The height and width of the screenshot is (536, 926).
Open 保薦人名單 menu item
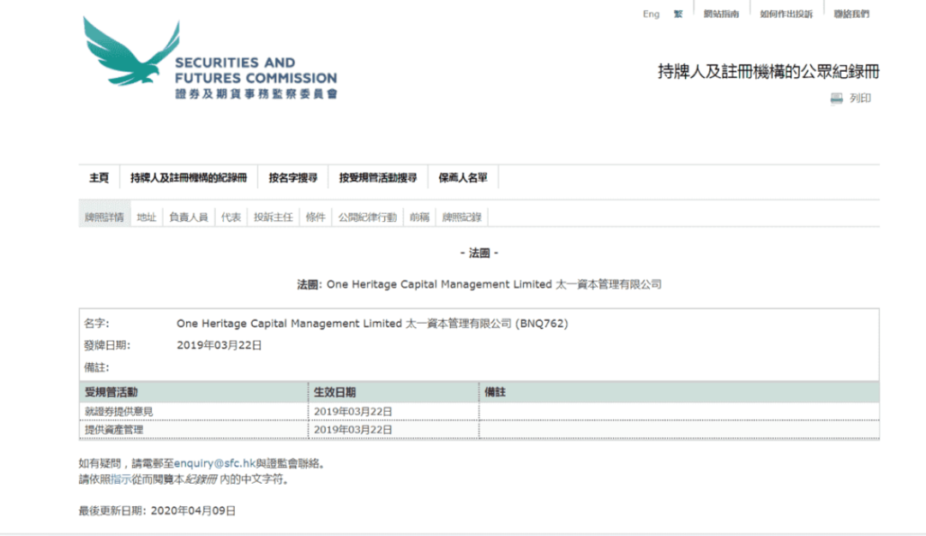click(463, 178)
